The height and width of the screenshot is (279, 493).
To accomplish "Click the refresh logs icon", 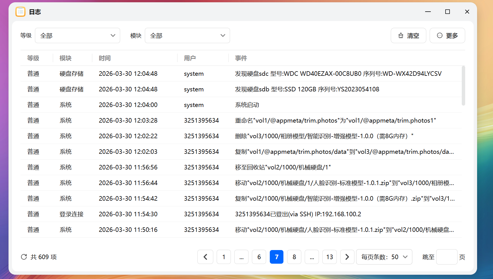I will [24, 257].
